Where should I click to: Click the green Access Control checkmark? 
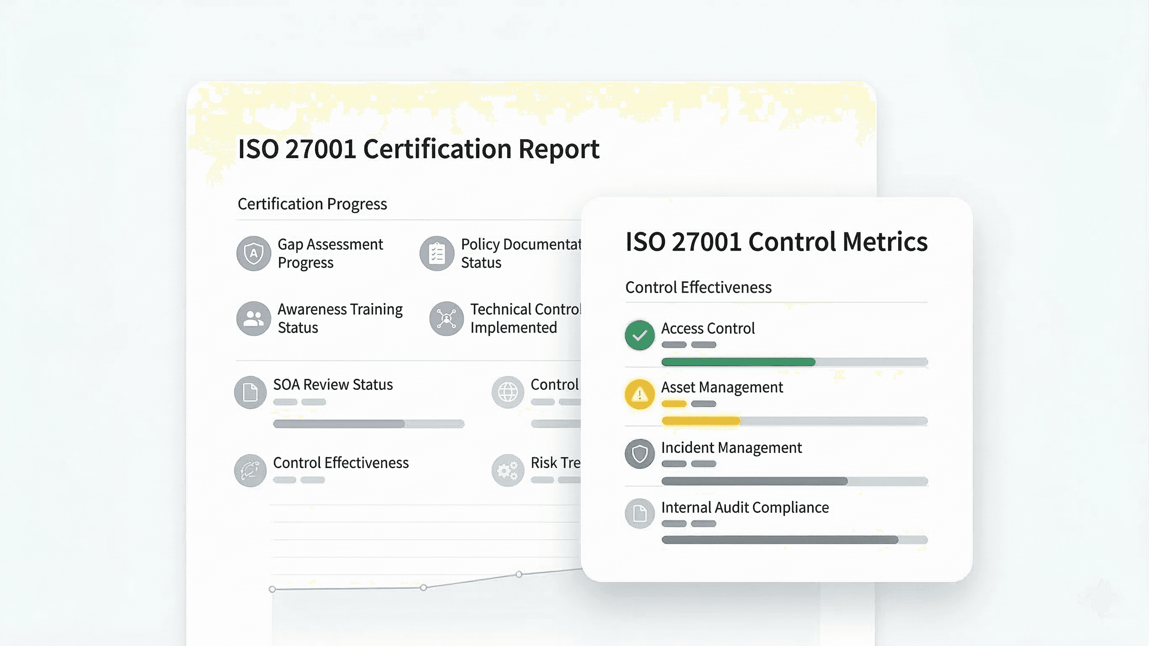point(640,335)
